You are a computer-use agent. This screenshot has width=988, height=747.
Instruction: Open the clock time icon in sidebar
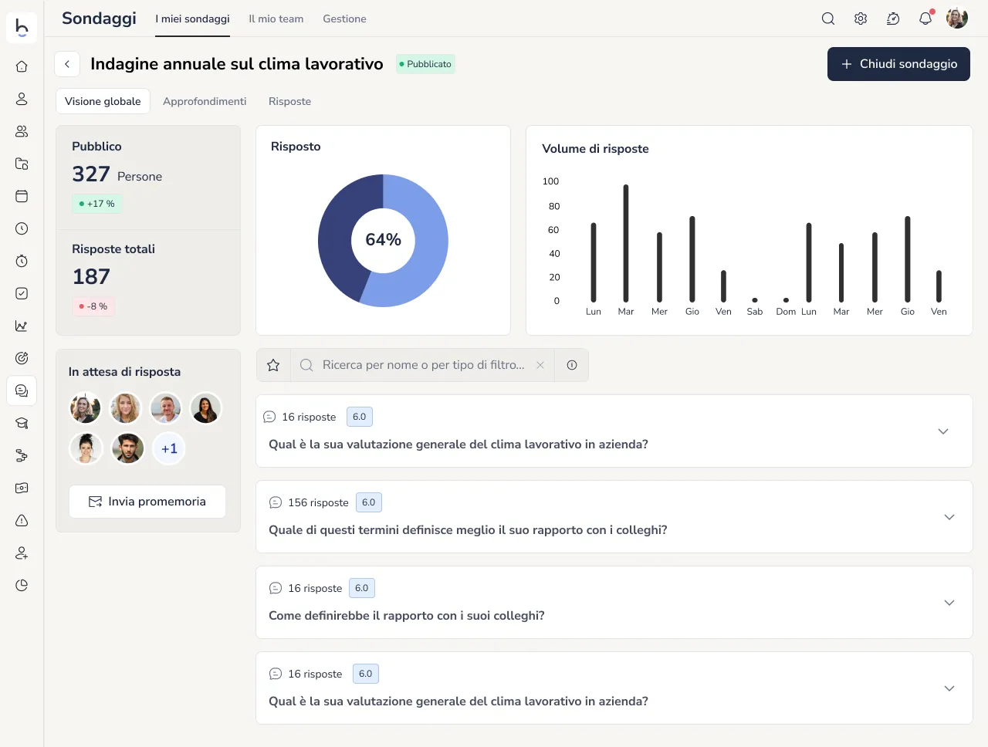(22, 228)
